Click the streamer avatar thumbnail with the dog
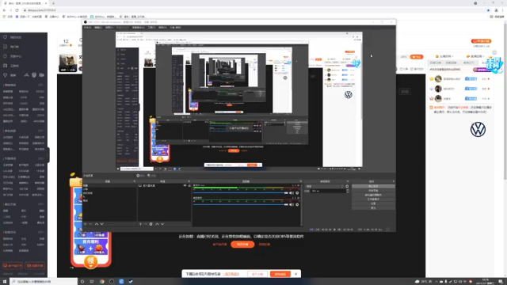507x285 pixels. click(x=68, y=63)
